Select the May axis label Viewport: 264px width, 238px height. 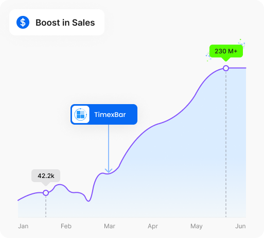(197, 226)
